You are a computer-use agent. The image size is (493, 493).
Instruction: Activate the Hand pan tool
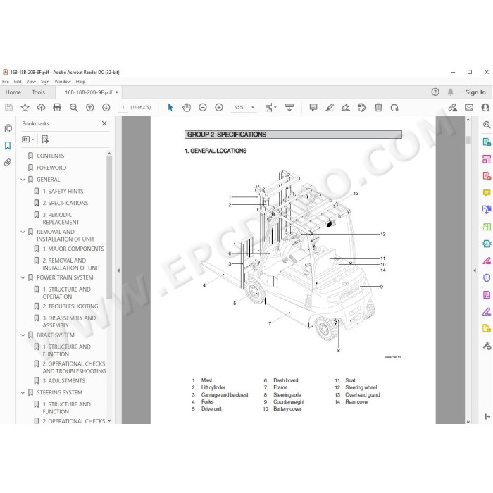click(187, 108)
